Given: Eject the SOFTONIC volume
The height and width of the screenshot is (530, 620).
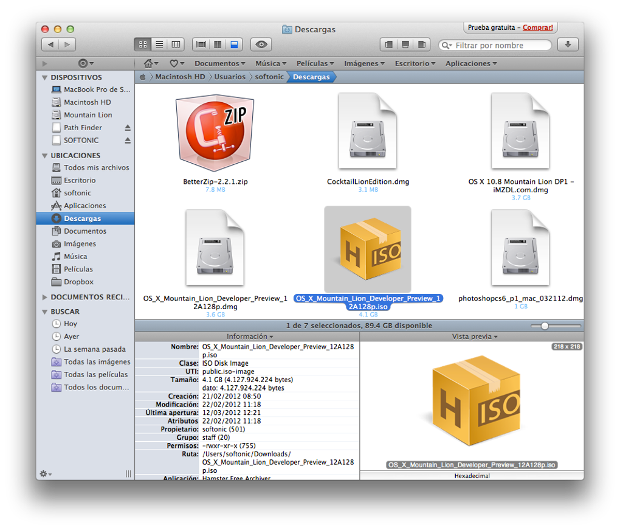Looking at the screenshot, I should [x=128, y=141].
